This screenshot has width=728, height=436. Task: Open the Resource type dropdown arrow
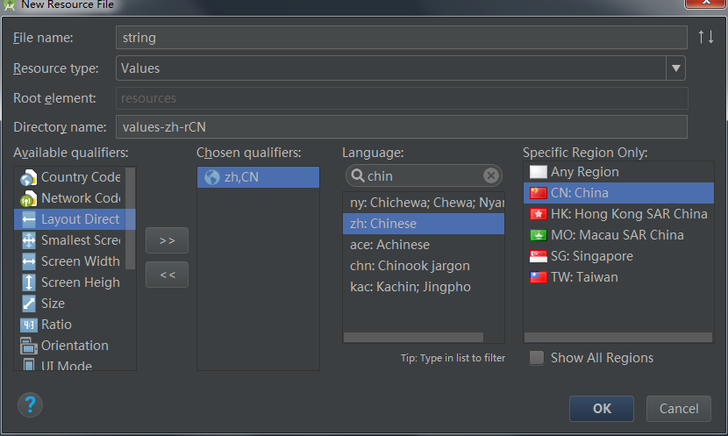[676, 68]
